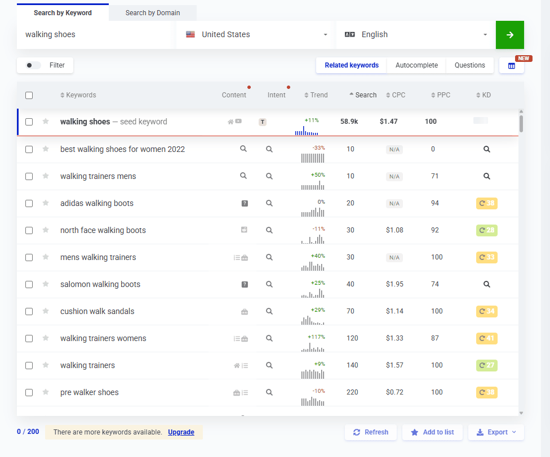550x457 pixels.
Task: Select the Questions tab
Action: [x=469, y=65]
